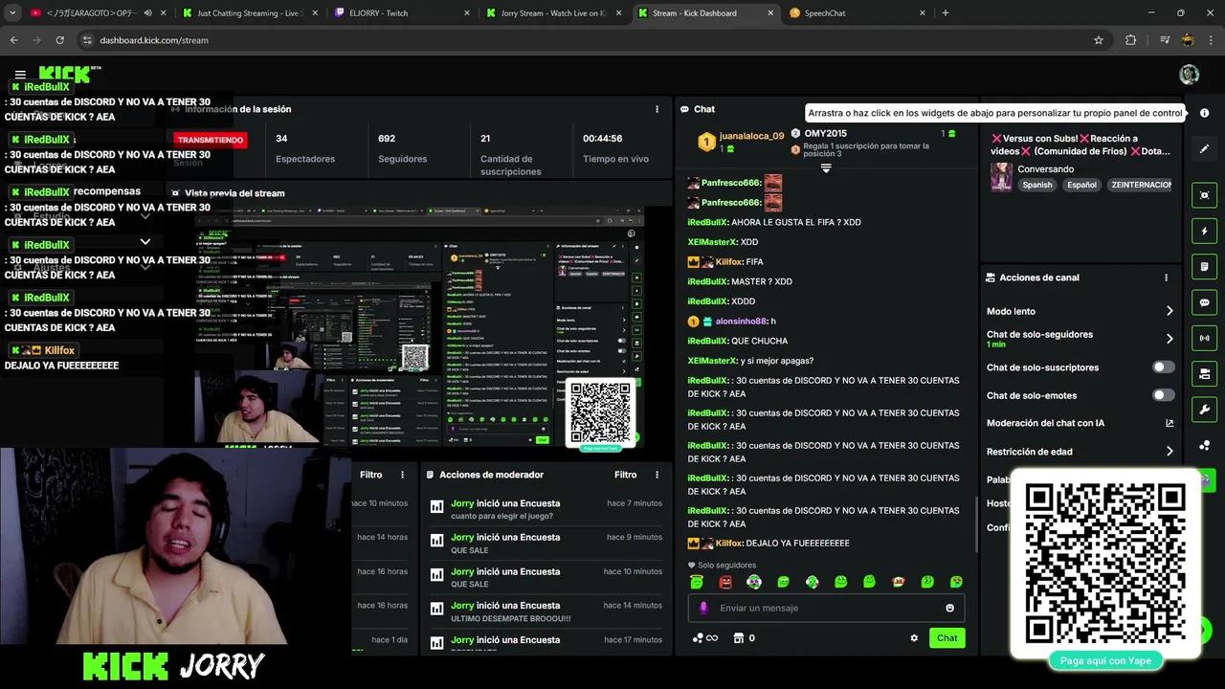This screenshot has height=689, width=1225.
Task: Open kebab menu beside the first Filtro
Action: 402,475
